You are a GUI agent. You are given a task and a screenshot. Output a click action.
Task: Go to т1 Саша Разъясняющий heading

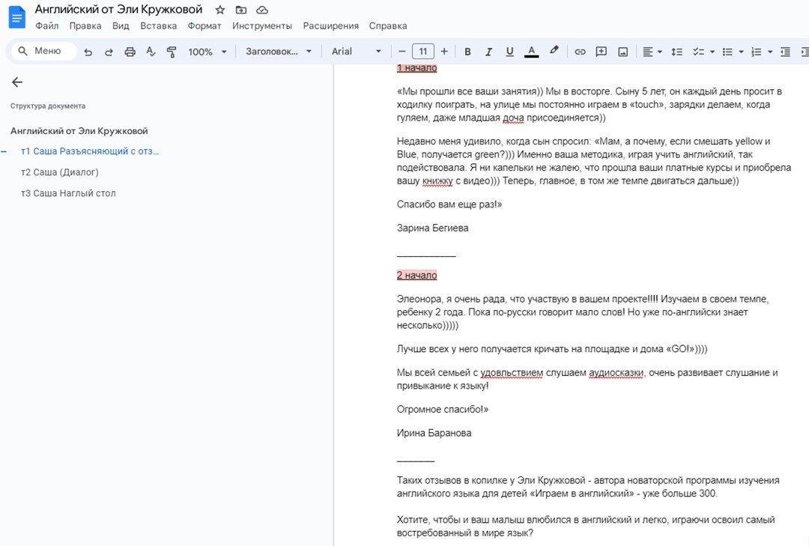click(90, 151)
